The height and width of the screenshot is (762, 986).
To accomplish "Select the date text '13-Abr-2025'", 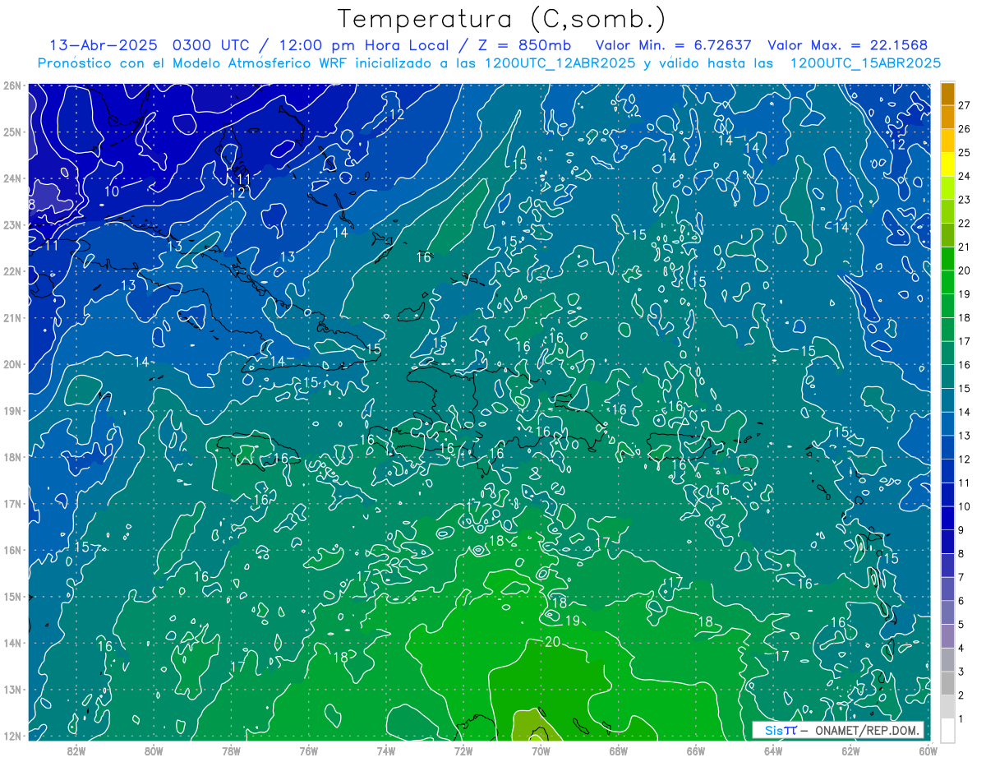I will coord(104,45).
